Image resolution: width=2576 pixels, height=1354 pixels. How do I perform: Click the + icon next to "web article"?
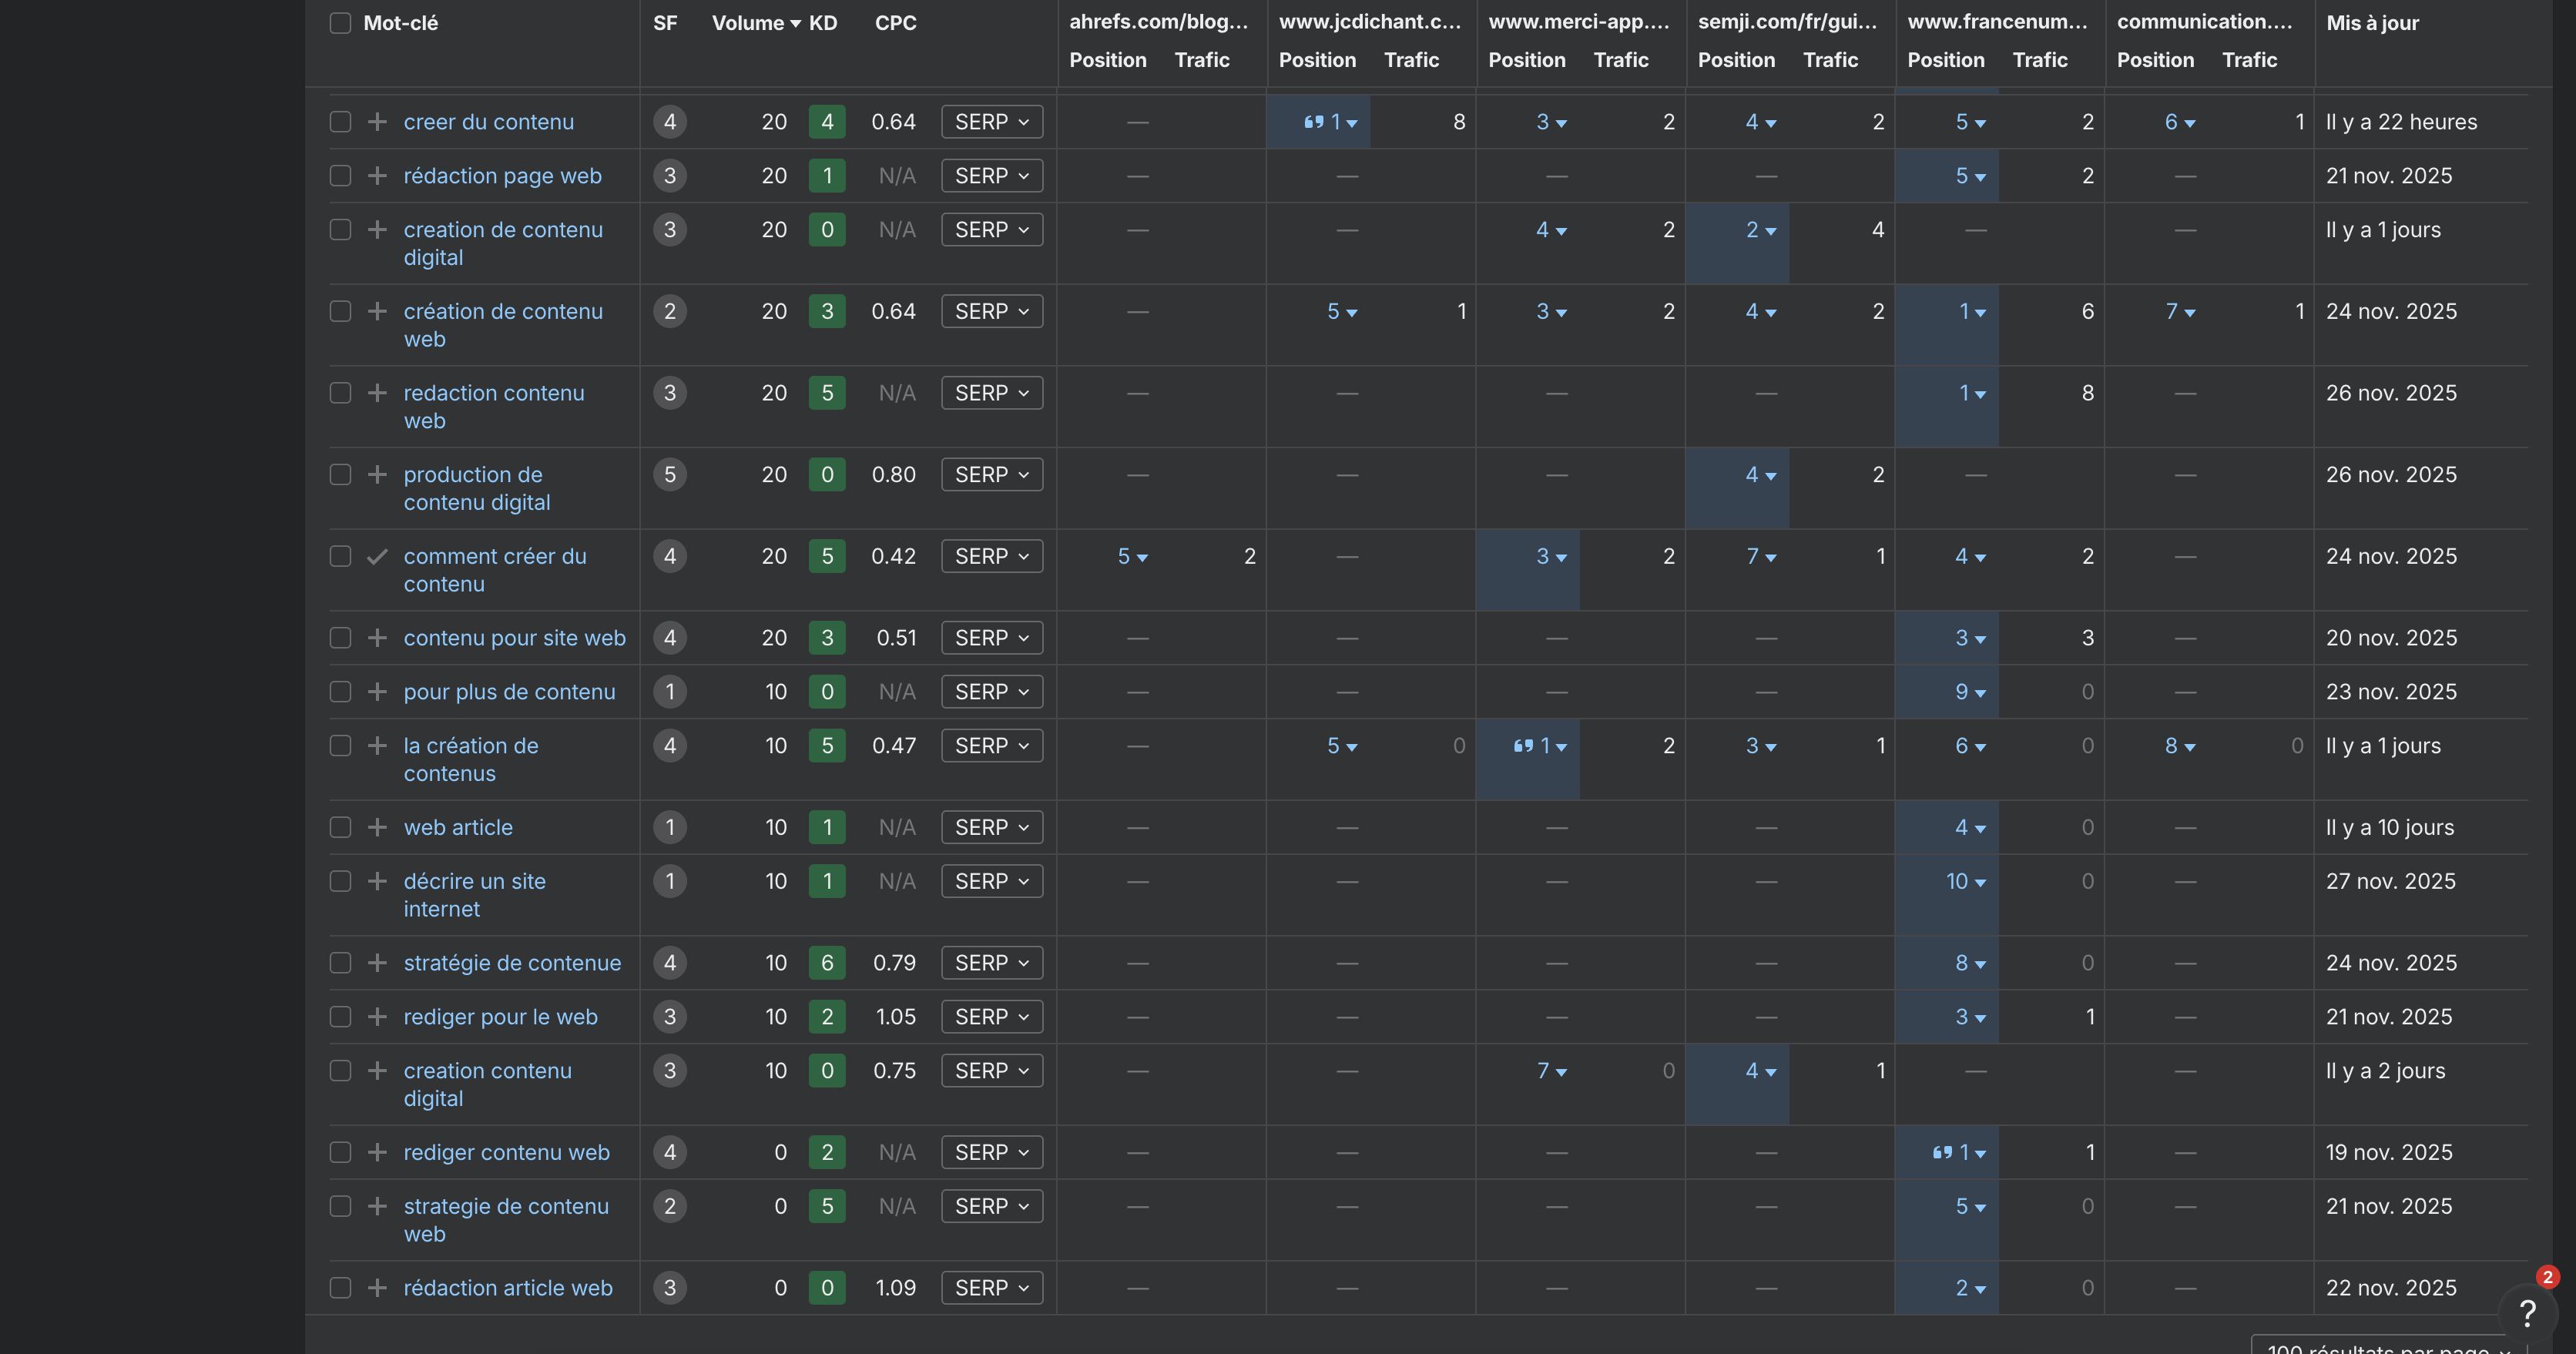click(376, 827)
